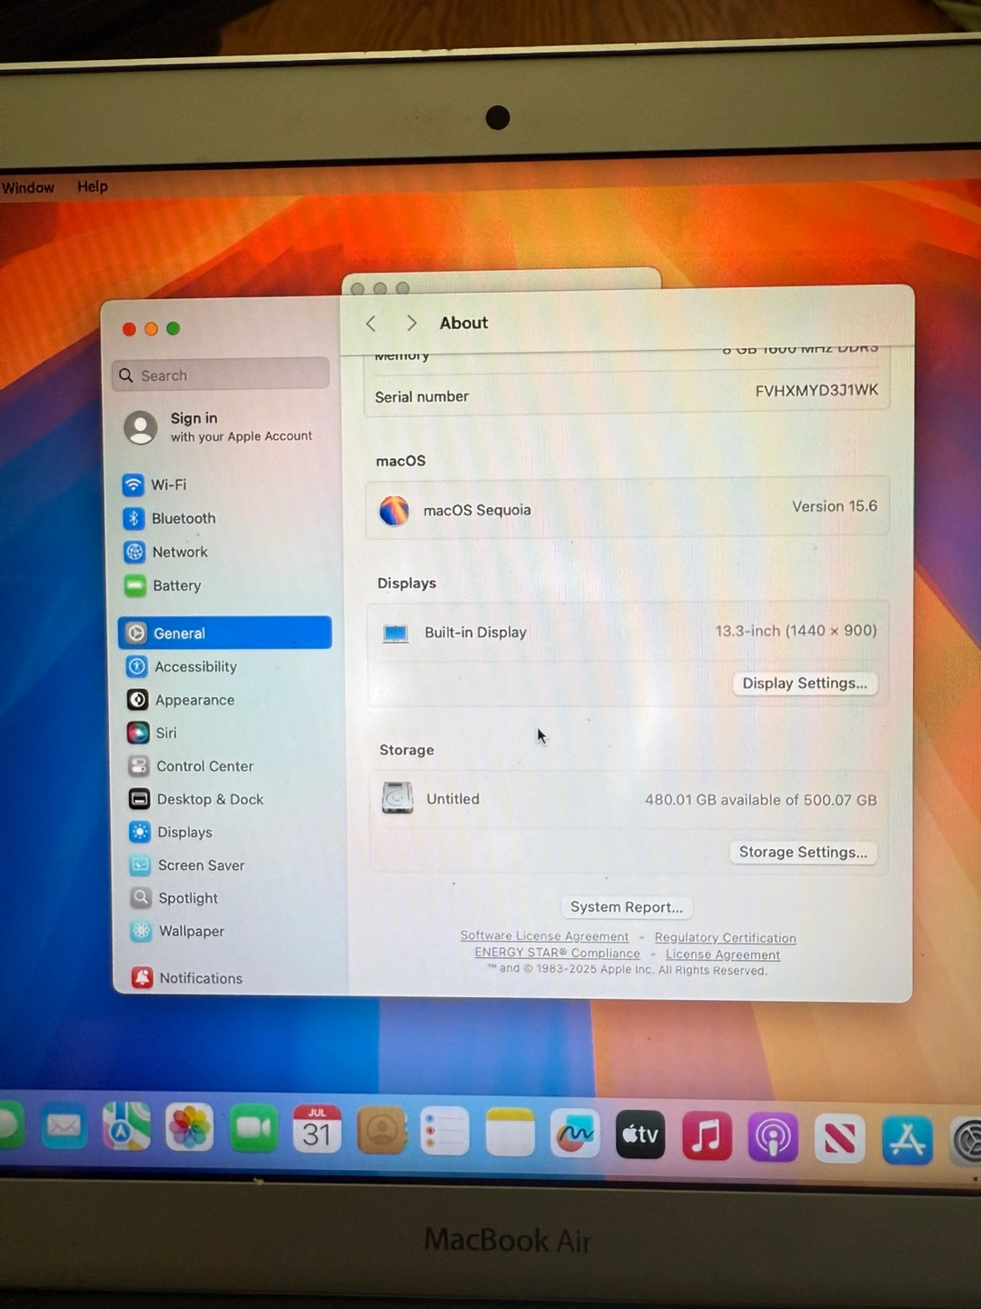Image resolution: width=981 pixels, height=1309 pixels.
Task: Open Display Settings
Action: pos(805,684)
